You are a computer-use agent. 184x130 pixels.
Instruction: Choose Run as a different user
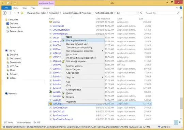[x=83, y=44]
